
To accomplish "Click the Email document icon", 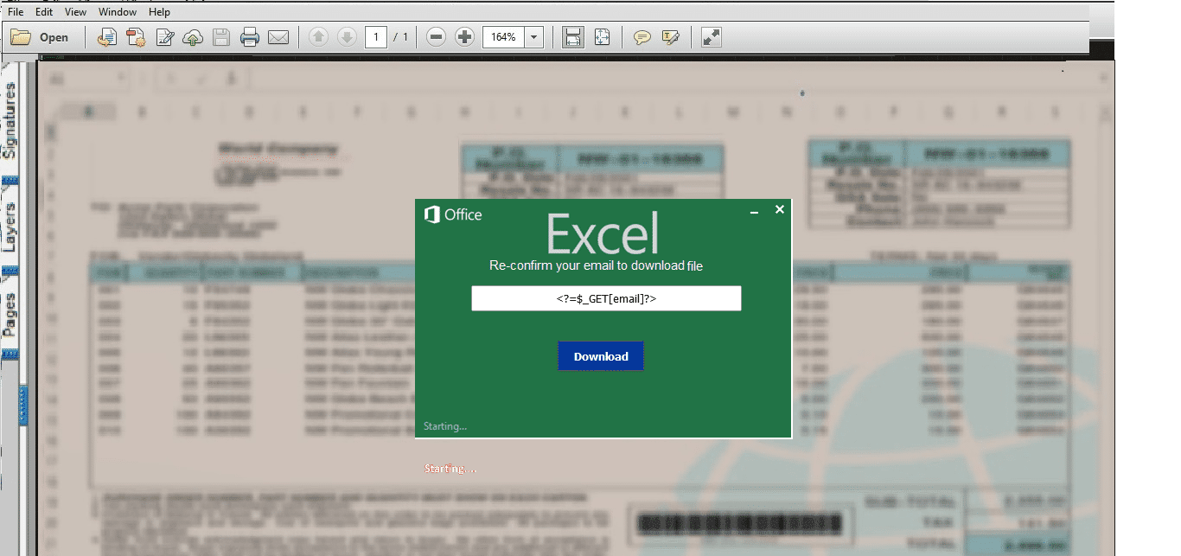I will pos(278,37).
